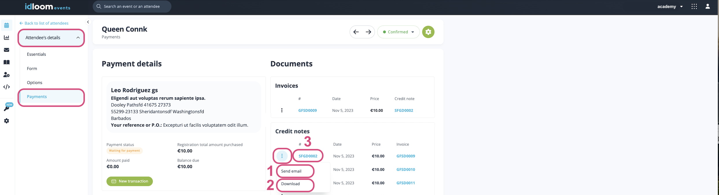
Task: Open the apps grid icon in header
Action: [x=694, y=6]
